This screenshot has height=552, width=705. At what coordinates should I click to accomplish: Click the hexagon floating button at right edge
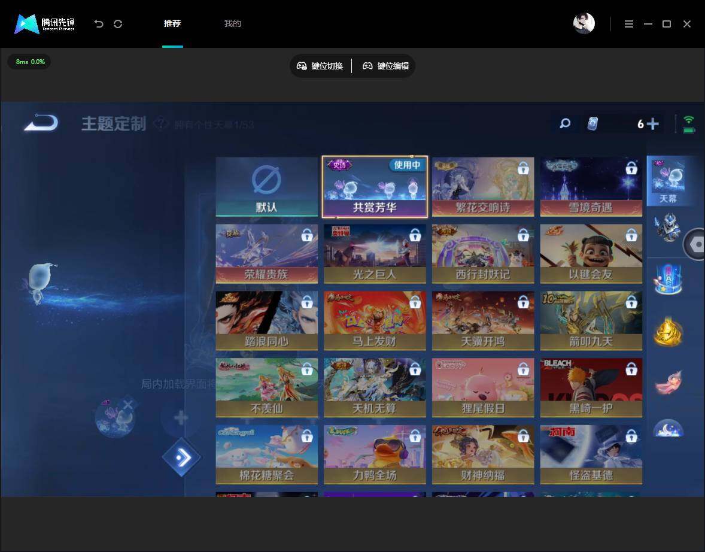click(695, 244)
